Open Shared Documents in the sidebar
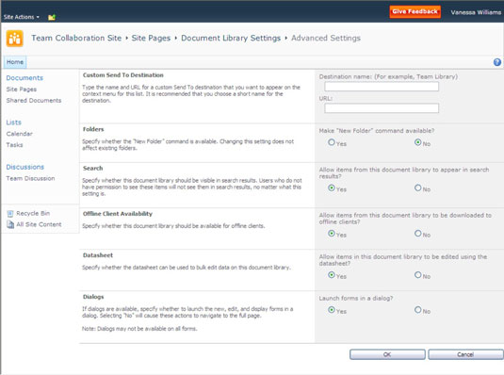This screenshot has height=375, width=504. [34, 100]
